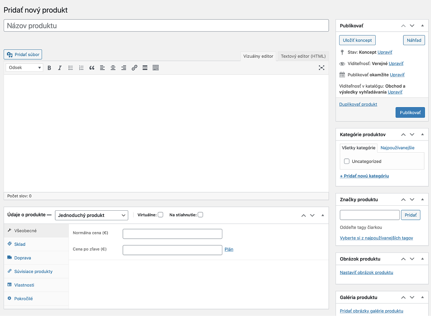This screenshot has width=431, height=316.
Task: Select the Najpoužívanejšie categories tab
Action: click(398, 148)
